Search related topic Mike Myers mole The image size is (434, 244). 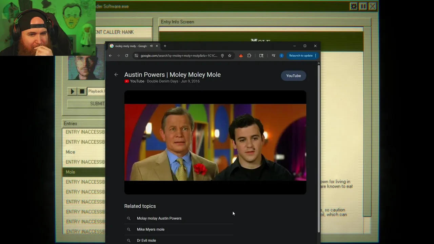pos(179,229)
